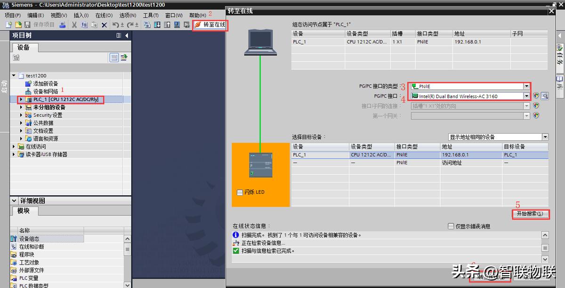Open the magnifier search icon beside PG/PC接口

[545, 95]
